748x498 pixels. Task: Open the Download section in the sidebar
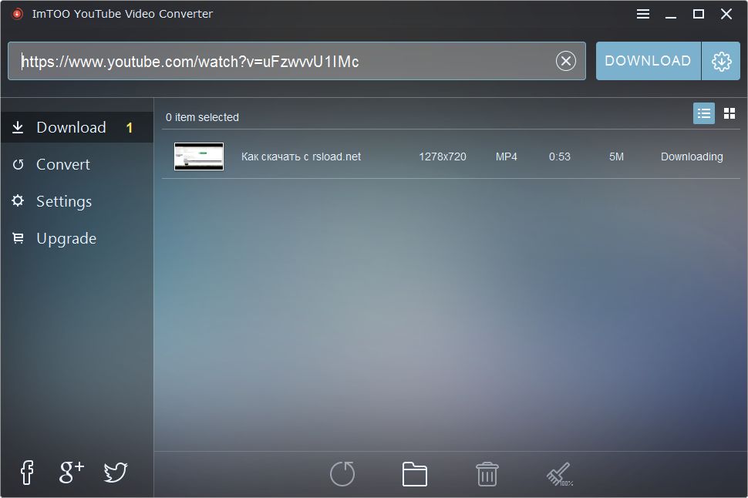70,127
